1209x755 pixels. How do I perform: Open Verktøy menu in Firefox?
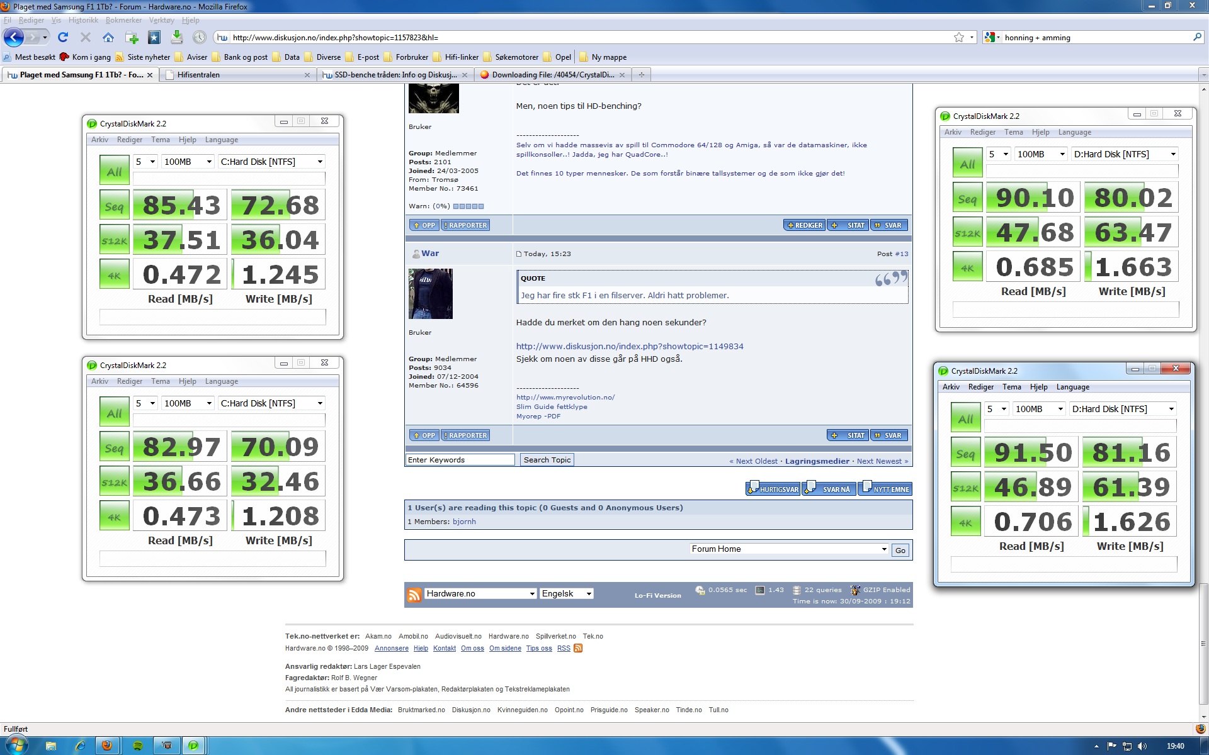(161, 20)
